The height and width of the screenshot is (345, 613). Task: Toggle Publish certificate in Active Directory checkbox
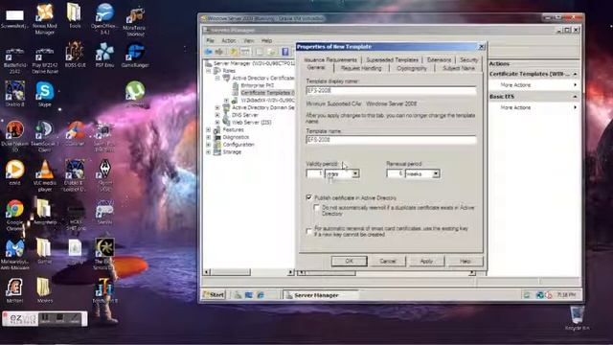coord(308,197)
